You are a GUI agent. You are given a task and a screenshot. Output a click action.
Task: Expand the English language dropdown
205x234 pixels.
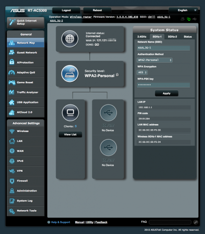tap(183, 10)
